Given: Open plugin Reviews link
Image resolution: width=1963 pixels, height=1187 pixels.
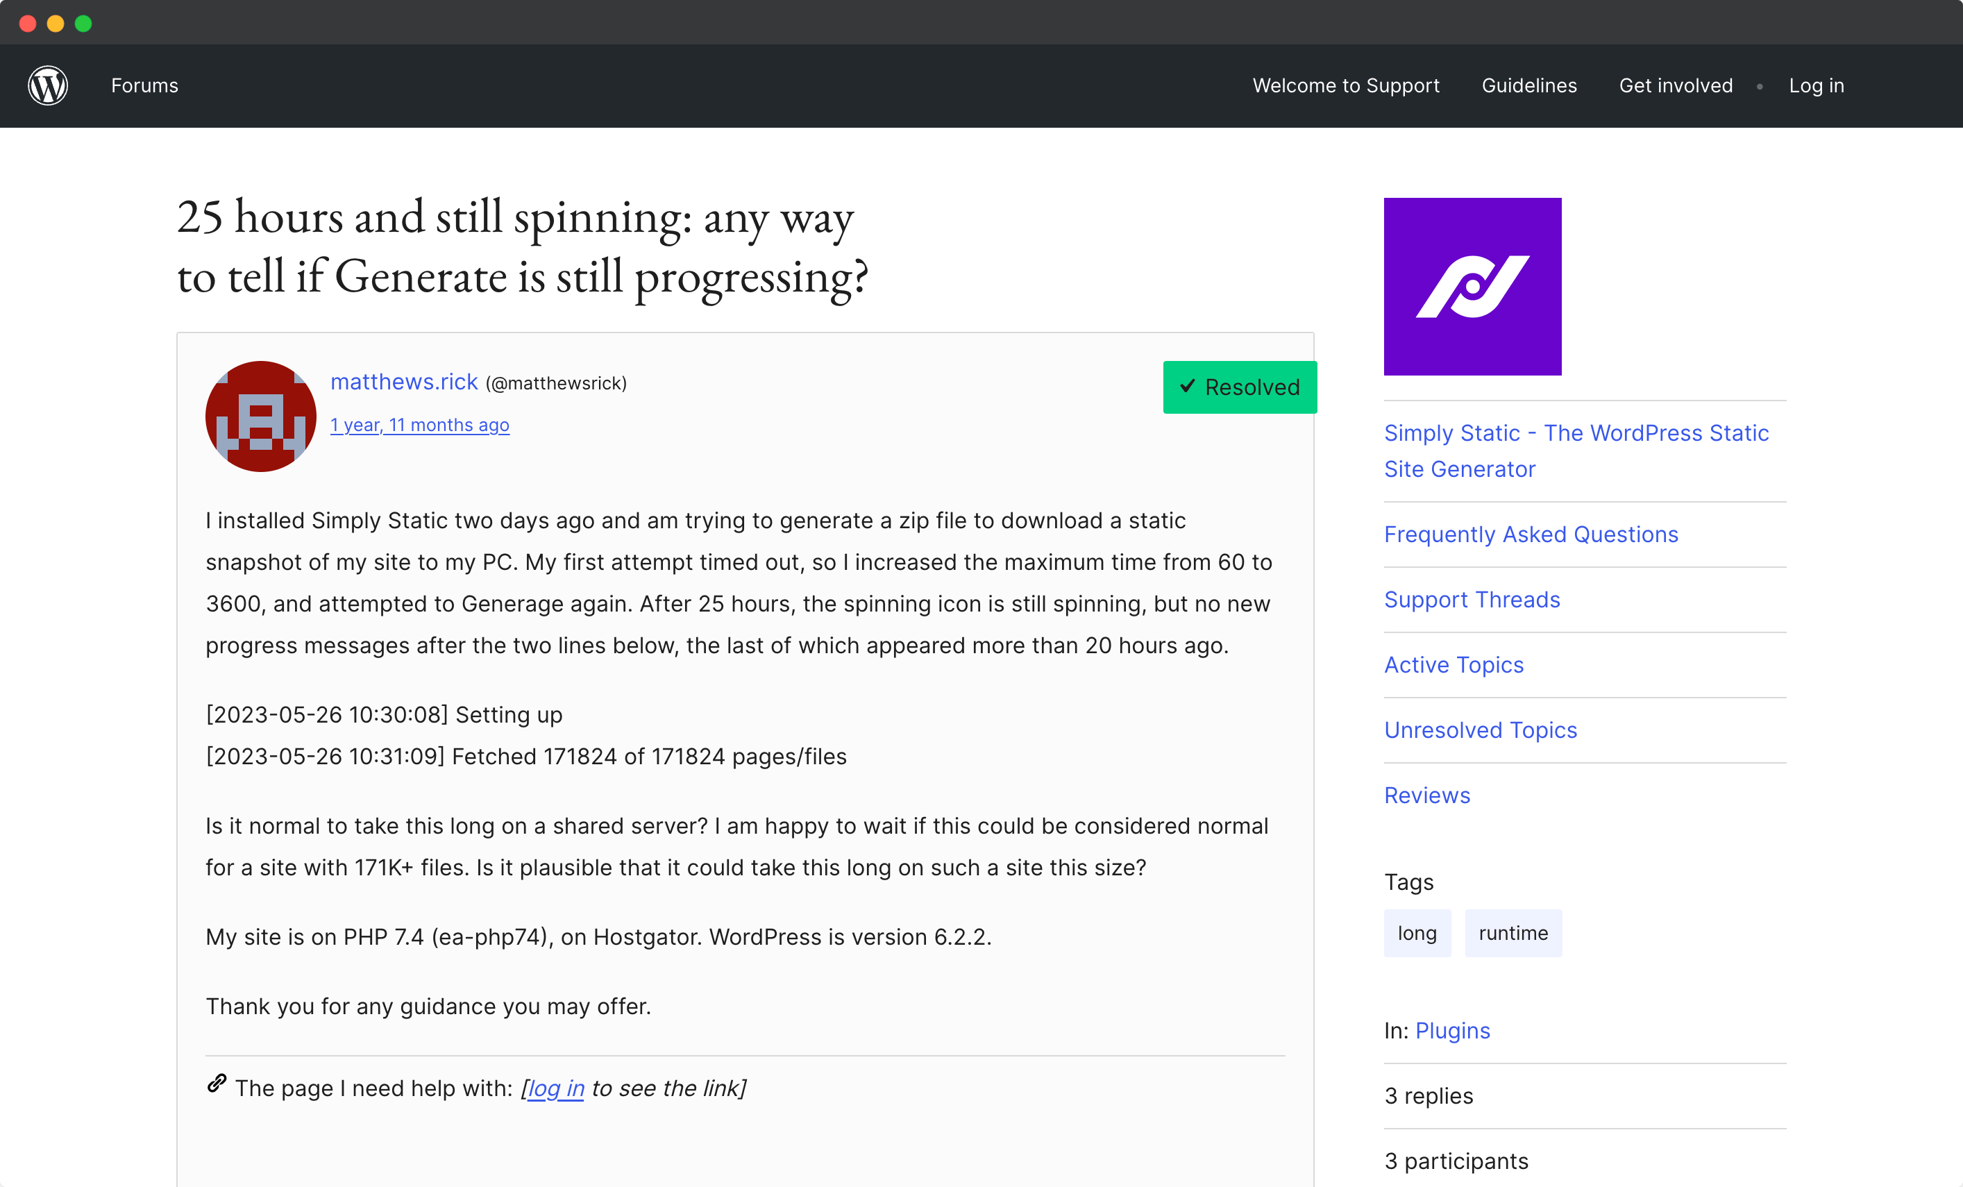Looking at the screenshot, I should click(1427, 795).
